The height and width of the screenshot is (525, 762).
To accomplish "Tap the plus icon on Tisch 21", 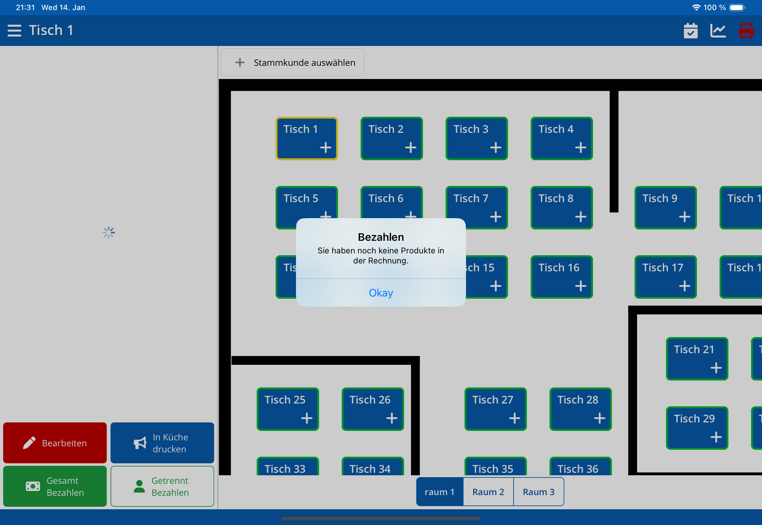I will (716, 368).
